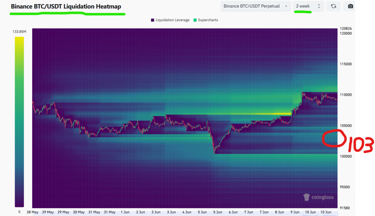Click the 9 Jun date axis label
The width and height of the screenshot is (375, 216).
tap(295, 212)
